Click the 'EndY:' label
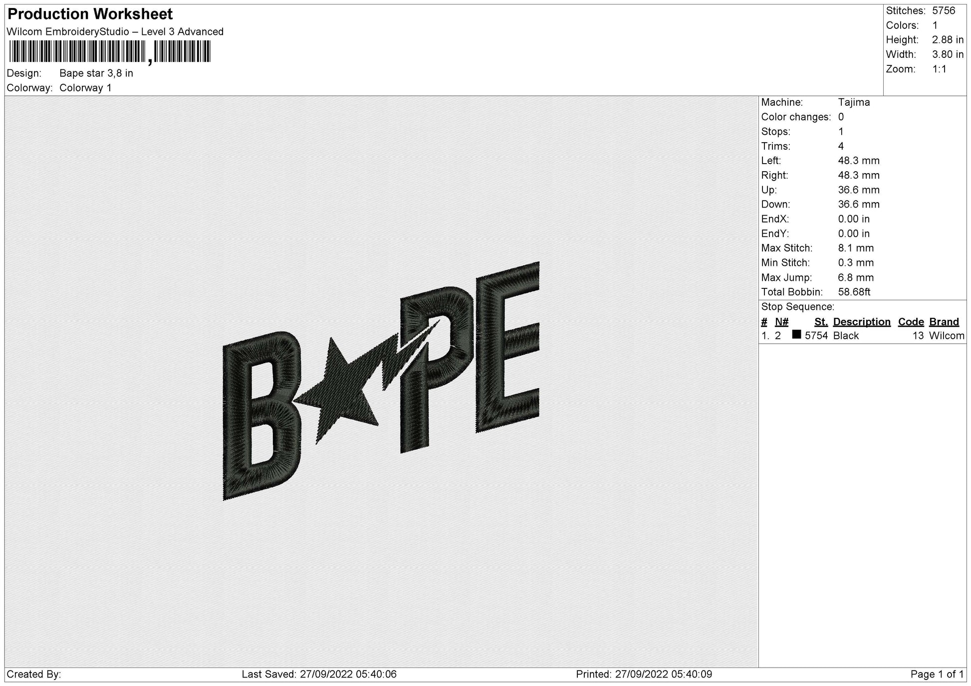The height and width of the screenshot is (686, 971). tap(775, 233)
